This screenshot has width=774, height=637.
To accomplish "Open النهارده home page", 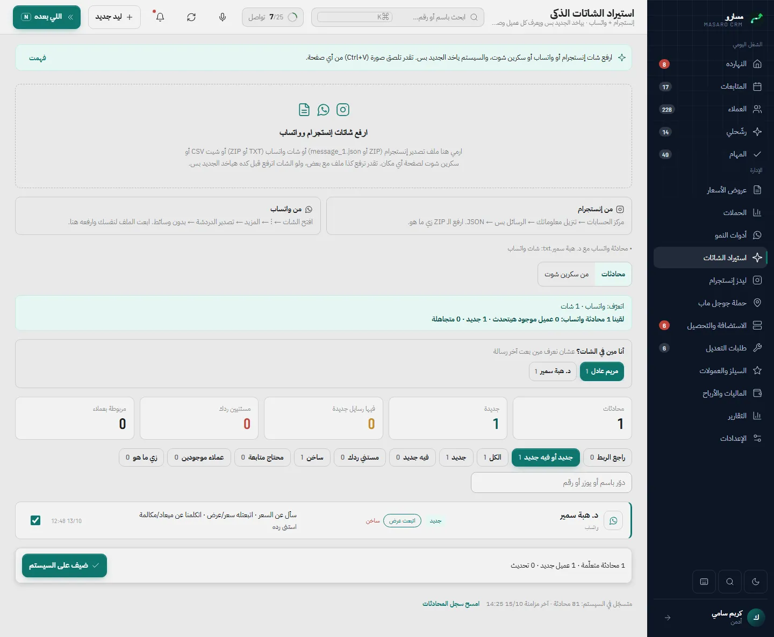I will coord(710,64).
